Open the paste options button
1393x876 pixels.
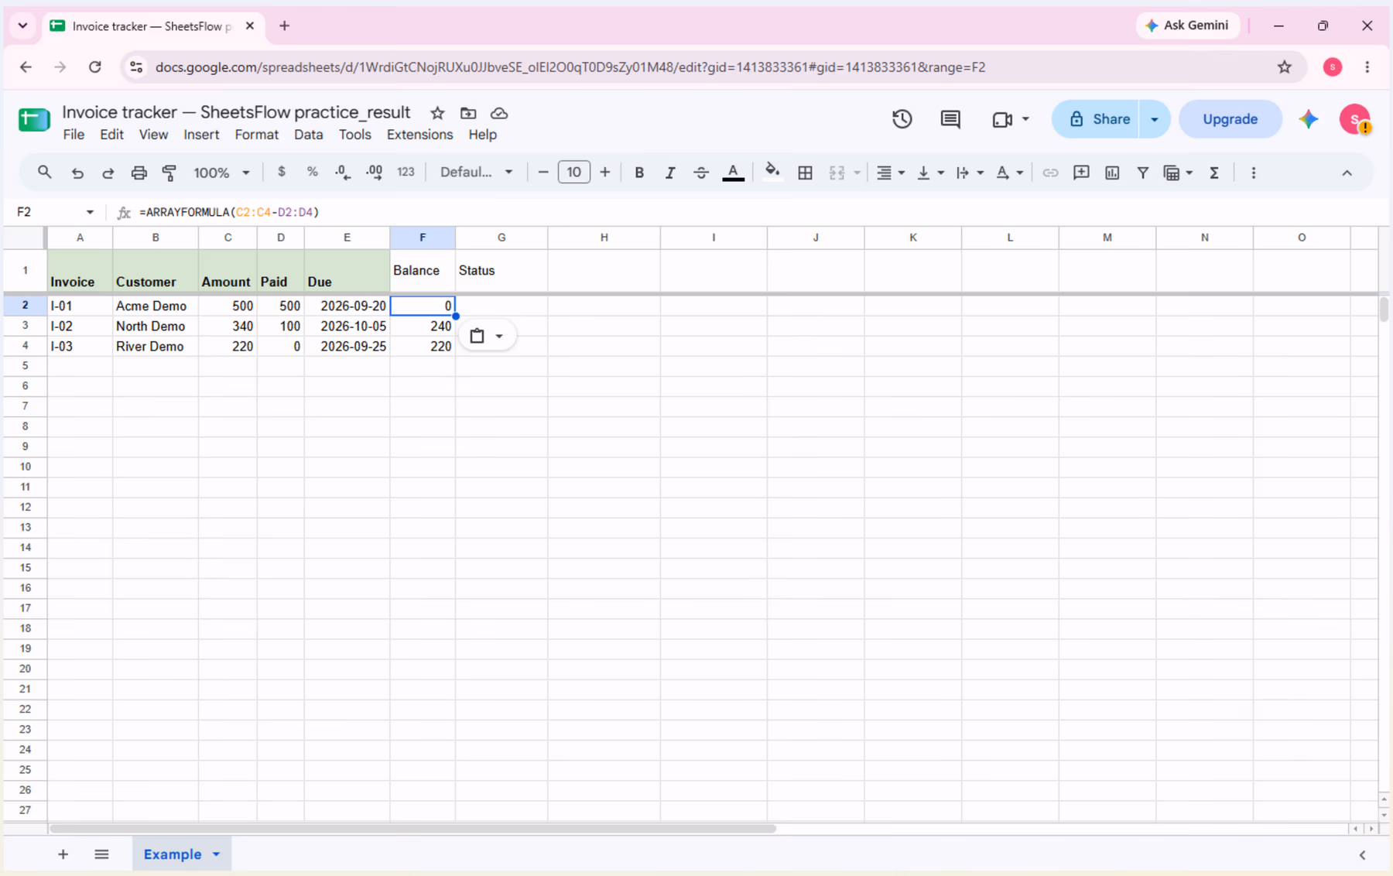tap(487, 336)
